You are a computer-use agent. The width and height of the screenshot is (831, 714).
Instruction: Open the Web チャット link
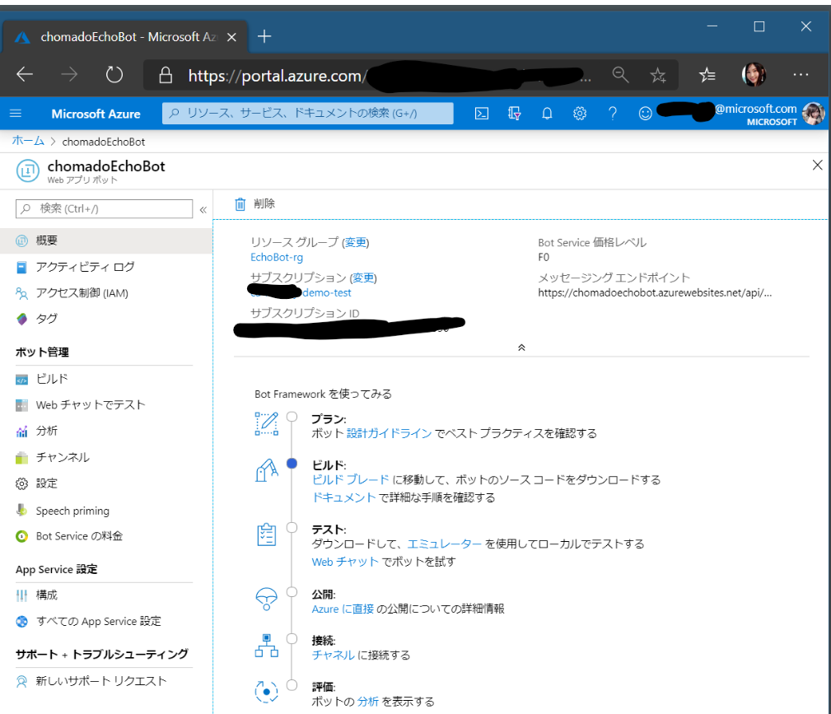[345, 562]
